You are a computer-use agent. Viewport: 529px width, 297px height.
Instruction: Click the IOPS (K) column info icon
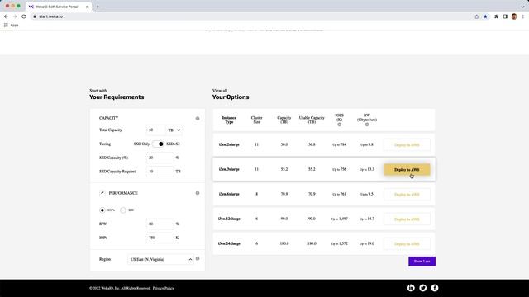[340, 125]
